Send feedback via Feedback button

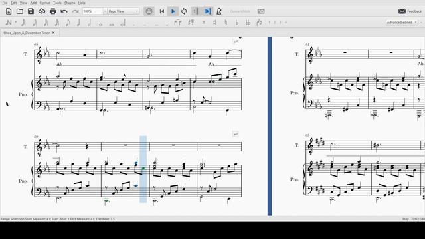(x=410, y=11)
